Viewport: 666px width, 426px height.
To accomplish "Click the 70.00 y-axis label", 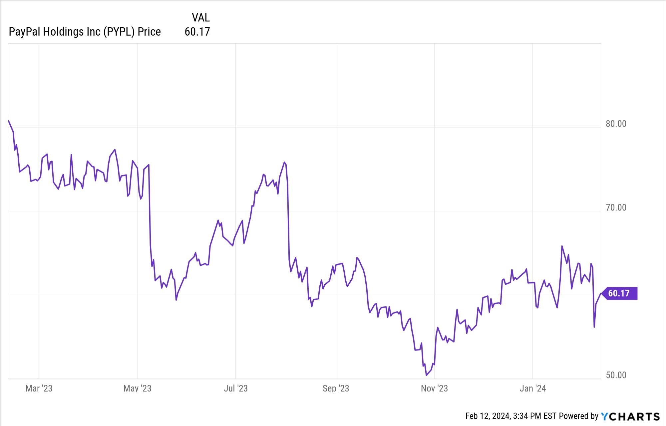I will pyautogui.click(x=616, y=208).
